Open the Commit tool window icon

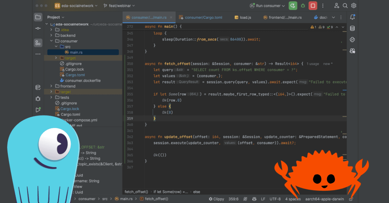click(x=38, y=29)
